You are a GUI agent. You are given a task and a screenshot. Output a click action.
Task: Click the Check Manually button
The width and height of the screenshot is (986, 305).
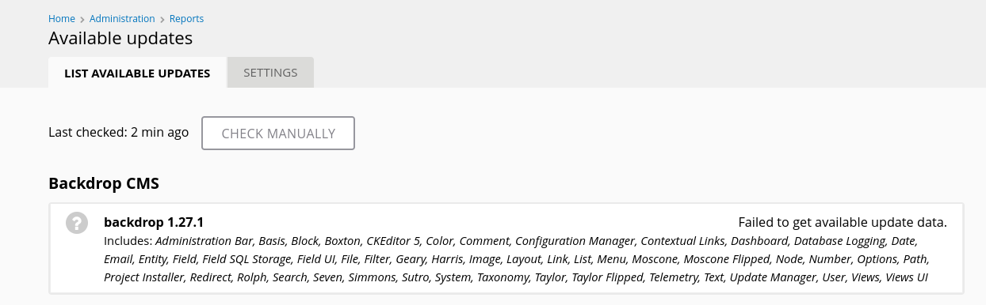tap(278, 134)
